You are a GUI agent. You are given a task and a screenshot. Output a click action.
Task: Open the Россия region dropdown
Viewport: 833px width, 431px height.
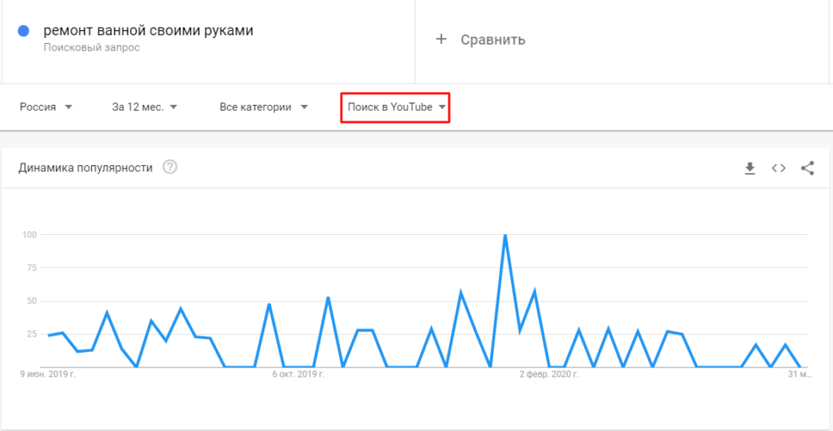(x=46, y=107)
